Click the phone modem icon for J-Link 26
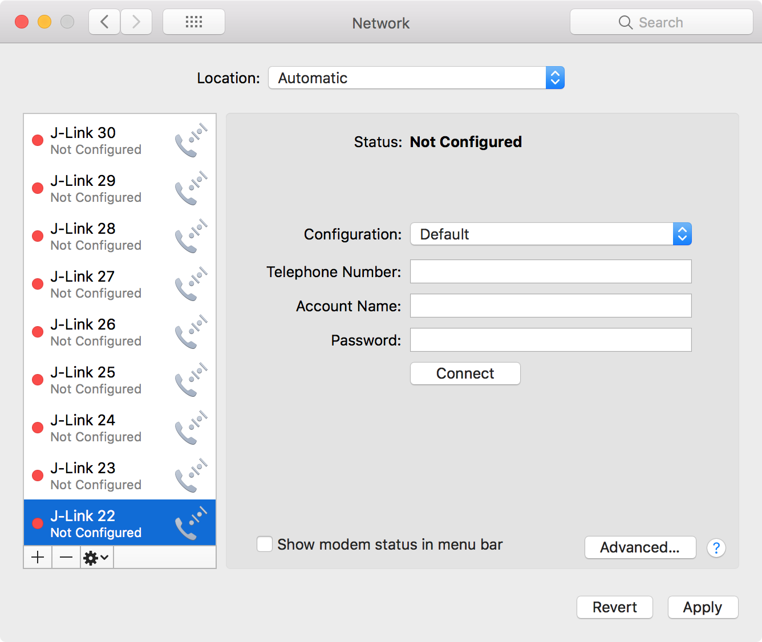Screen dimensions: 762x642 click(x=191, y=332)
